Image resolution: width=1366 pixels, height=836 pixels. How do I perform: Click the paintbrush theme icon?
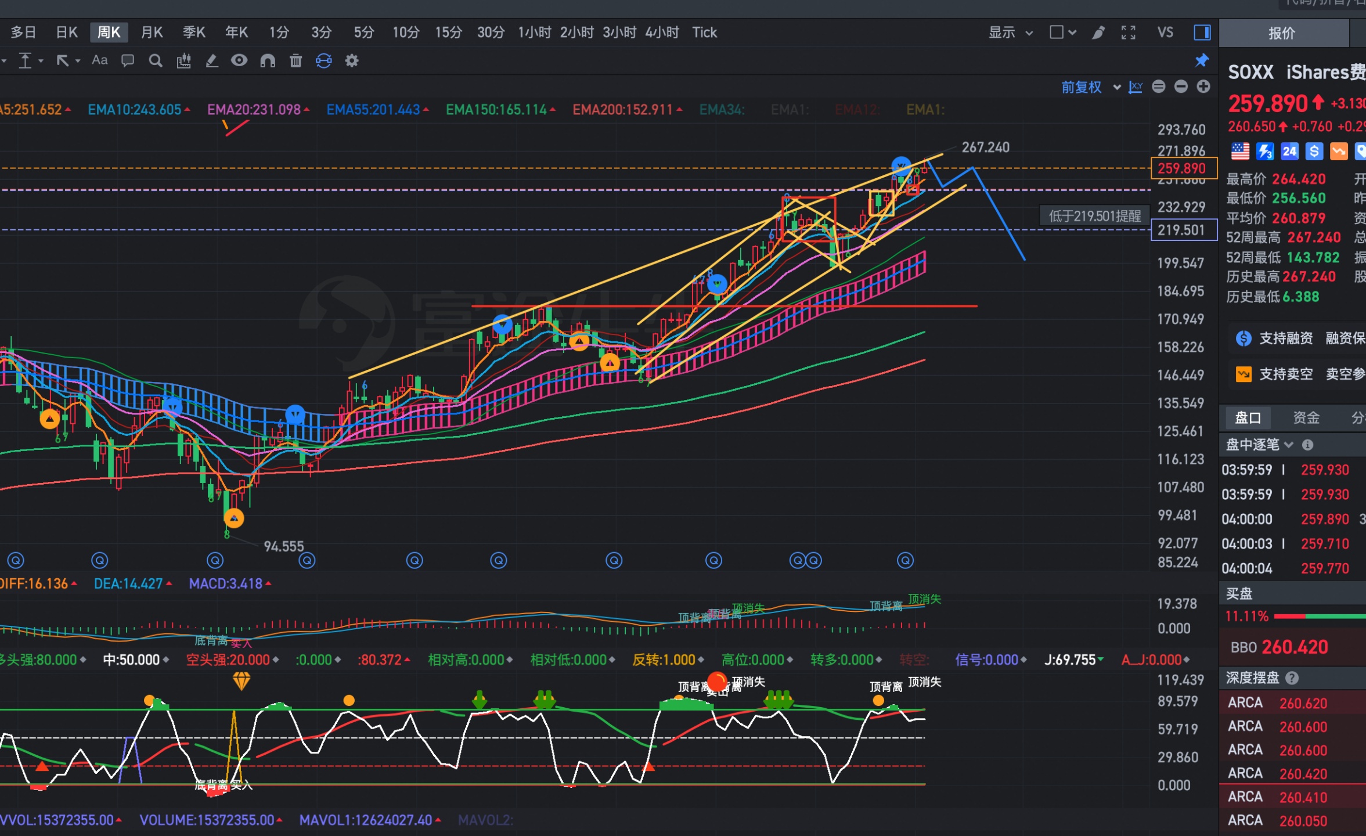[1098, 33]
